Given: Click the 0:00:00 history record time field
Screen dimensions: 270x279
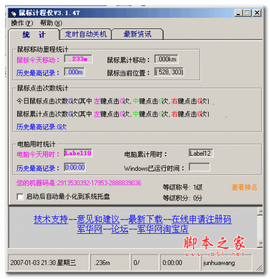Looking at the screenshot, I should click(x=75, y=167).
